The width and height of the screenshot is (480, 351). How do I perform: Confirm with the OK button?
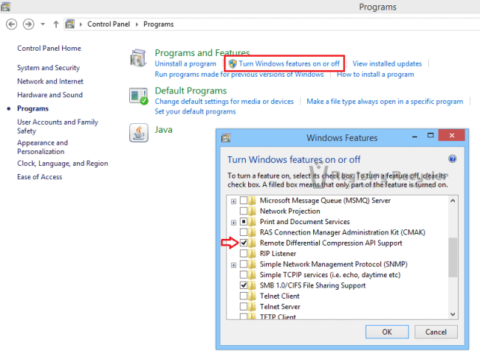pos(387,332)
